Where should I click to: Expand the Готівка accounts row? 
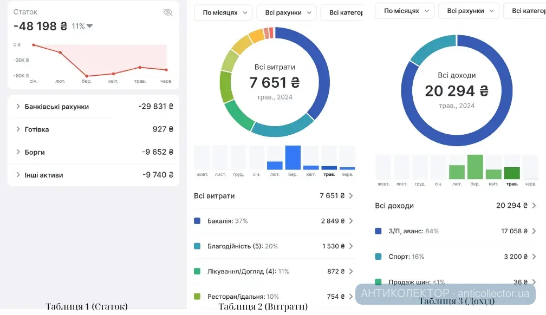pyautogui.click(x=18, y=129)
